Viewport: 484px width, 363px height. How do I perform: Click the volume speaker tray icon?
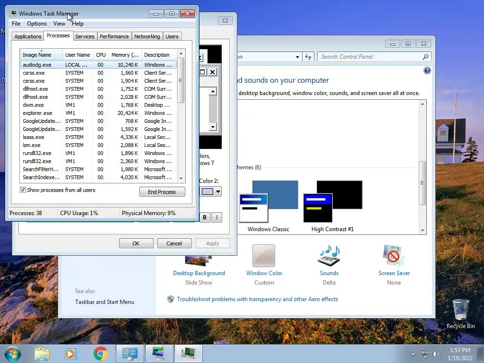[x=436, y=354]
